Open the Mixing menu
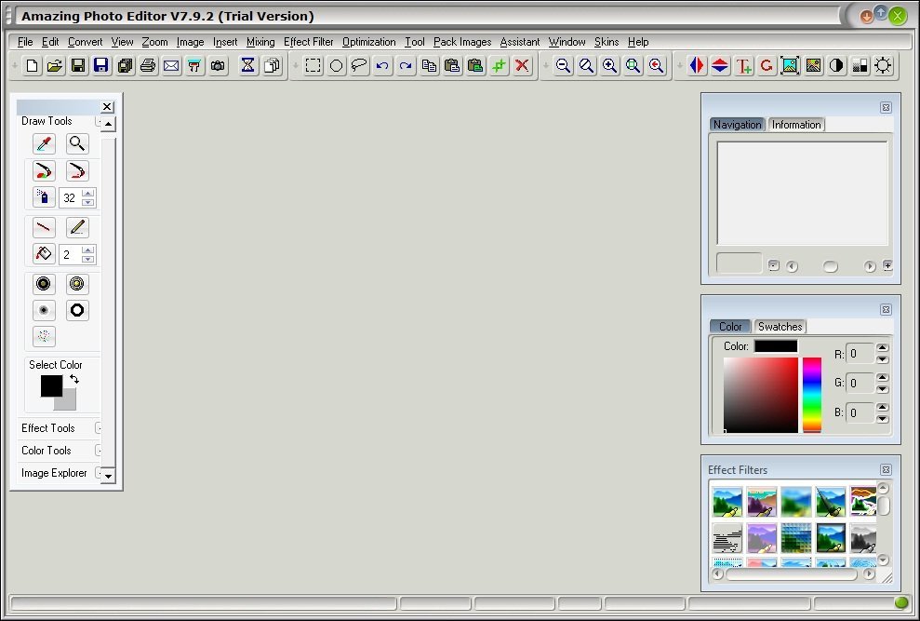Image resolution: width=920 pixels, height=621 pixels. click(x=260, y=42)
